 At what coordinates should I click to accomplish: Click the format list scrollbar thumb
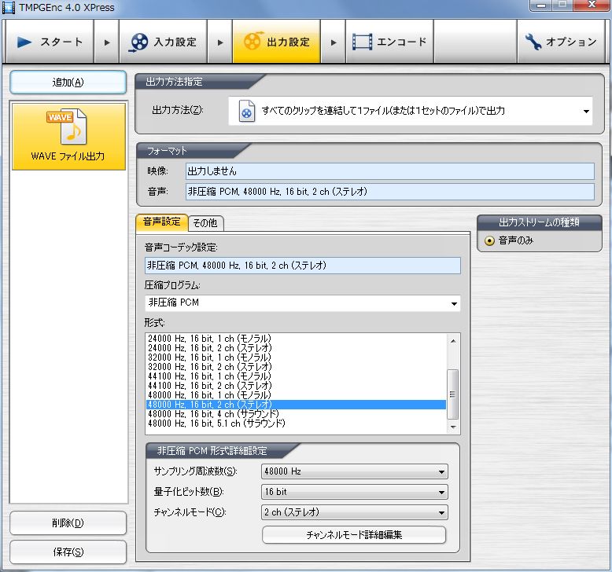(453, 394)
